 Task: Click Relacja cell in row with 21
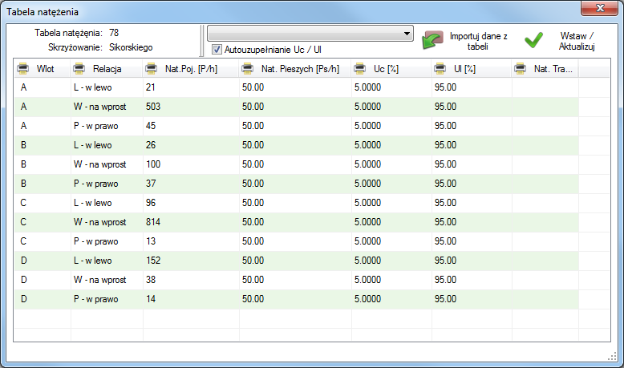pos(107,87)
